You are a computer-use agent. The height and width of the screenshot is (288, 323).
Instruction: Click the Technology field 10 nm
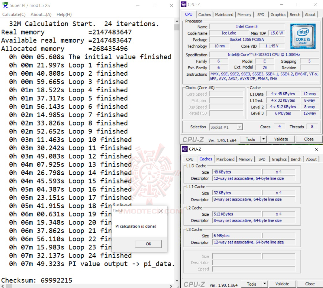click(220, 46)
